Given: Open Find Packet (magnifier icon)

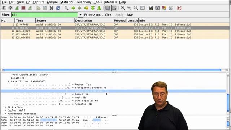Looking at the screenshot, I should click(66, 8).
